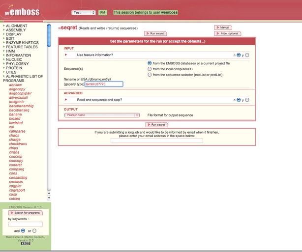Viewport: 302px width, 252px height.
Task: Open the cathparse program
Action: pos(17,131)
